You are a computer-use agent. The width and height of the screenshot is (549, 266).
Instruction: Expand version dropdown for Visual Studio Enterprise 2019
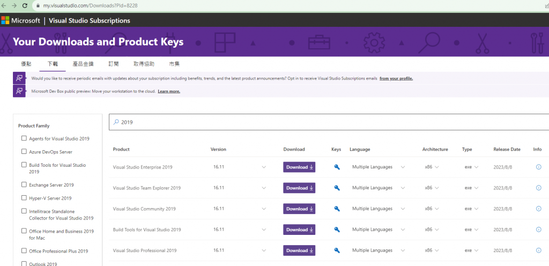pos(264,167)
